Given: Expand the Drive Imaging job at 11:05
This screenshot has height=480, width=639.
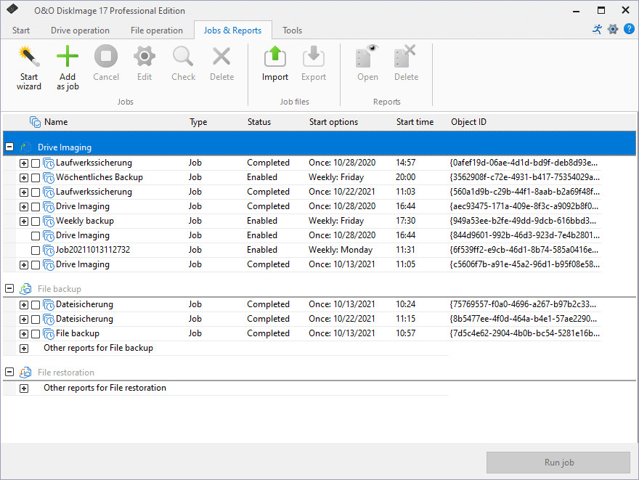Looking at the screenshot, I should pos(24,265).
